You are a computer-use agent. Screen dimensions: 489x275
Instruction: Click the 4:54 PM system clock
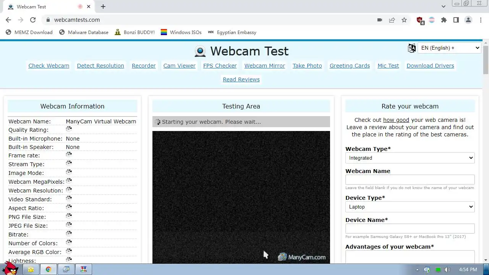[x=468, y=270]
